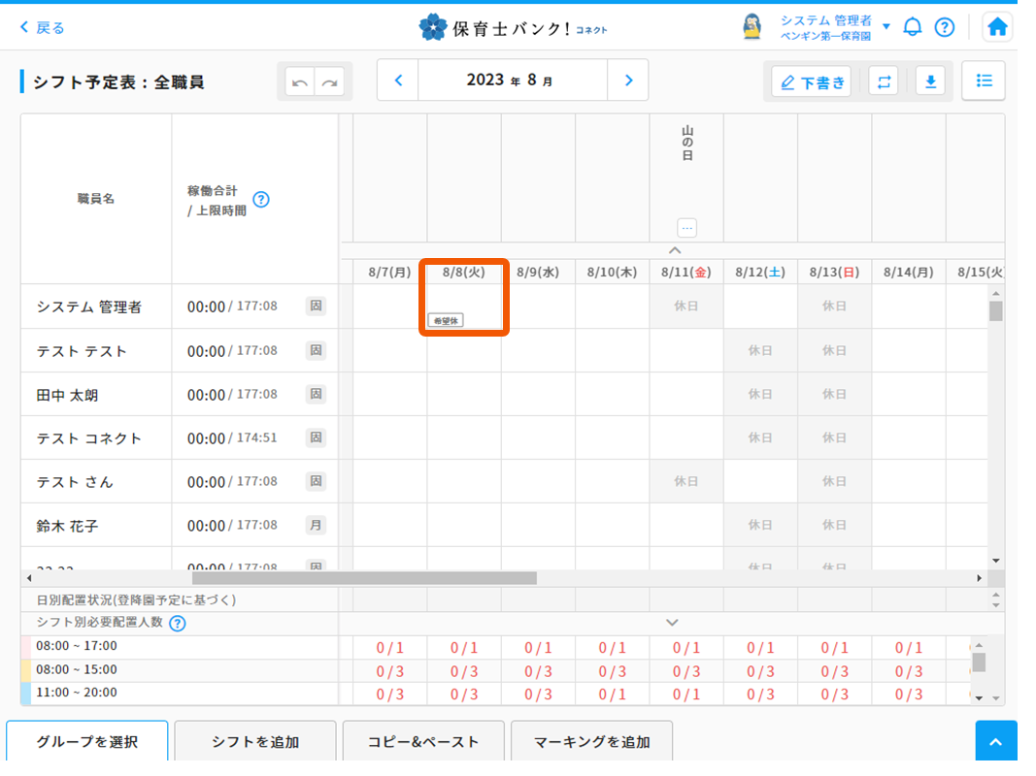Click the 戻る back link
The height and width of the screenshot is (776, 1036).
(40, 26)
